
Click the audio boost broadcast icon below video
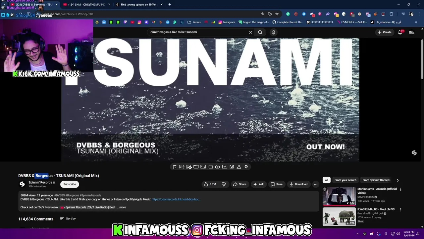182,167
